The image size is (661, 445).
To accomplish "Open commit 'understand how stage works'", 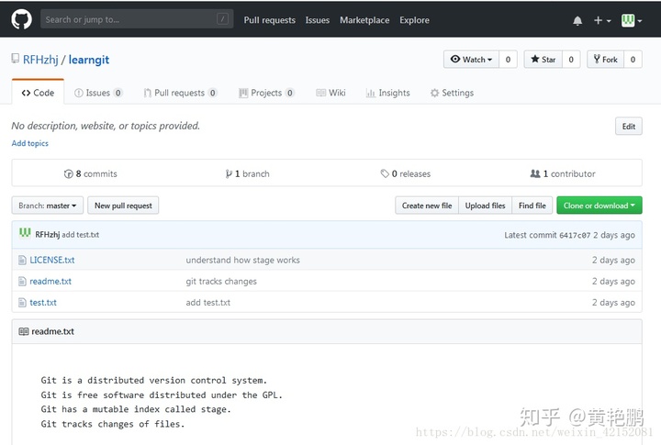I will 242,260.
